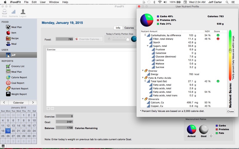Viewport: 239px width, 149px height.
Task: Open Spotlight search in the menu bar
Action: click(227, 2)
